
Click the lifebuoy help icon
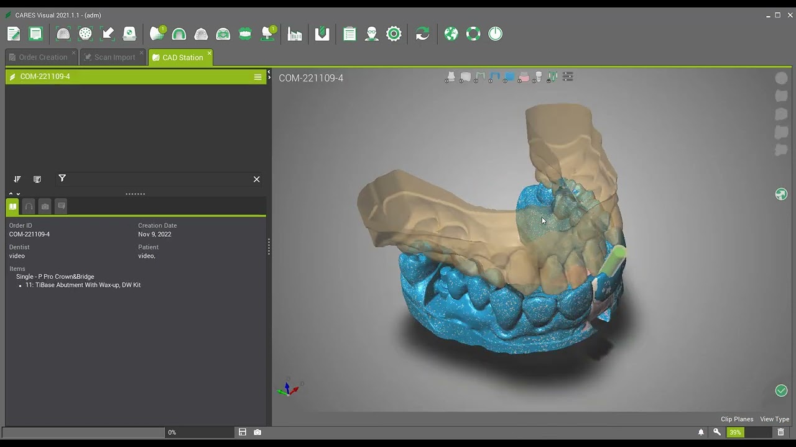click(x=473, y=34)
